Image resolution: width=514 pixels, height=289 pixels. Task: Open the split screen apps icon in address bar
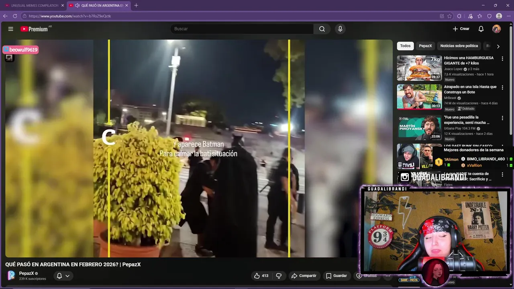[442, 16]
